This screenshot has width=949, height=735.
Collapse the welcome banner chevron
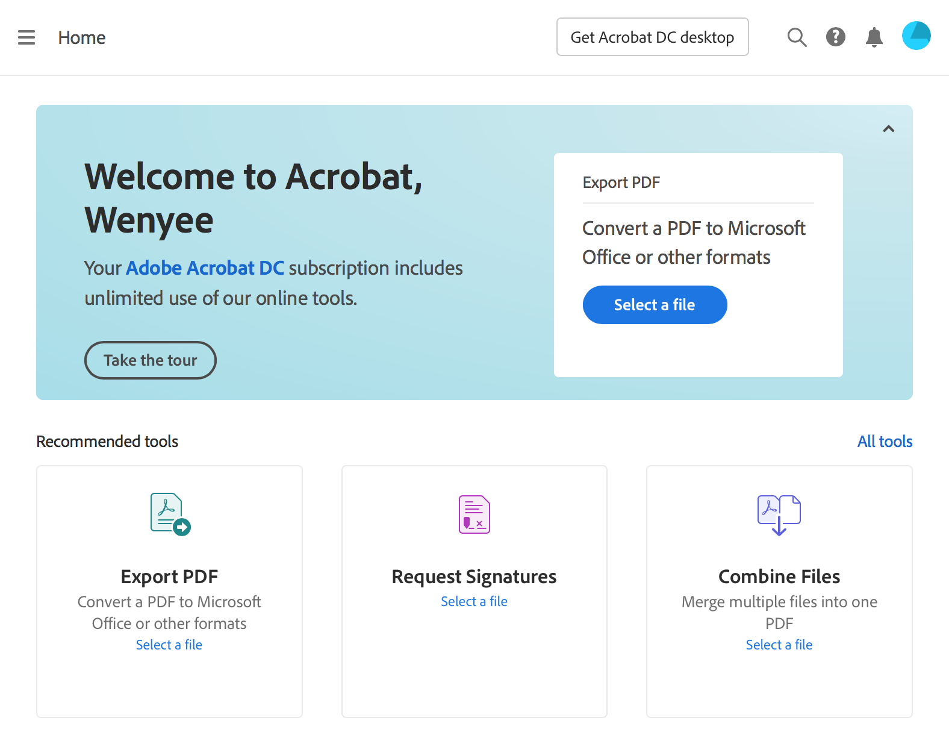[888, 129]
